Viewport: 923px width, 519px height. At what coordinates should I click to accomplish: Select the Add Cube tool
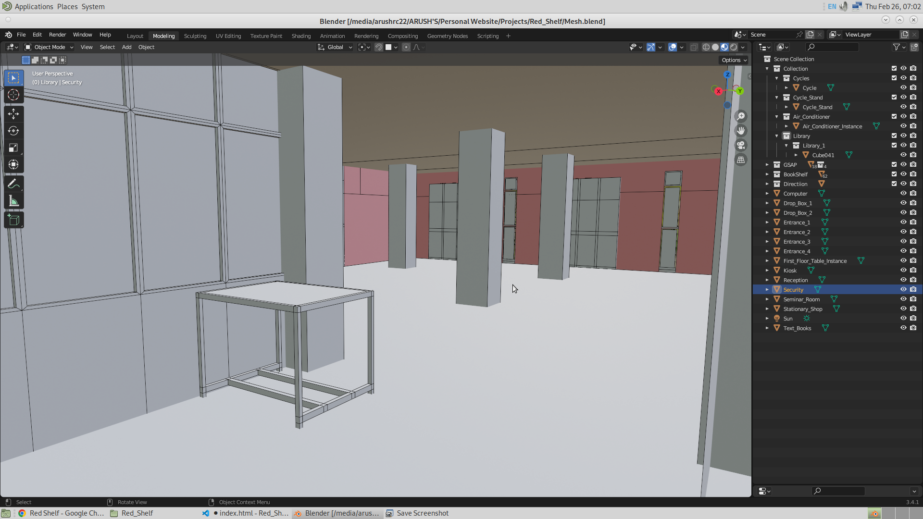pos(13,220)
